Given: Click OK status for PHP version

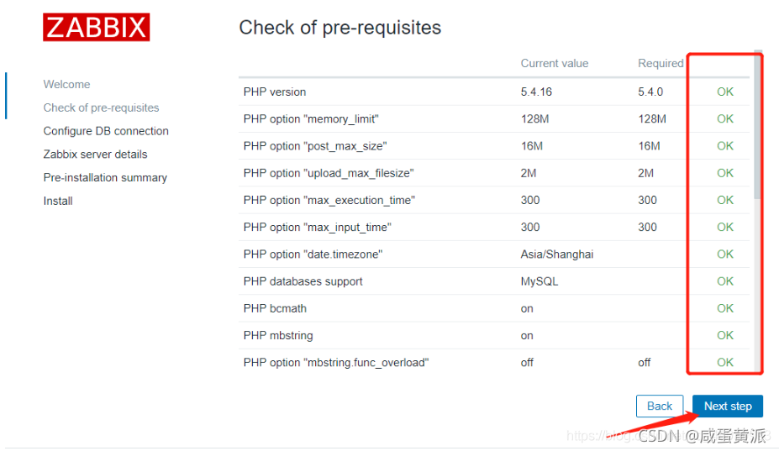Looking at the screenshot, I should (x=725, y=92).
